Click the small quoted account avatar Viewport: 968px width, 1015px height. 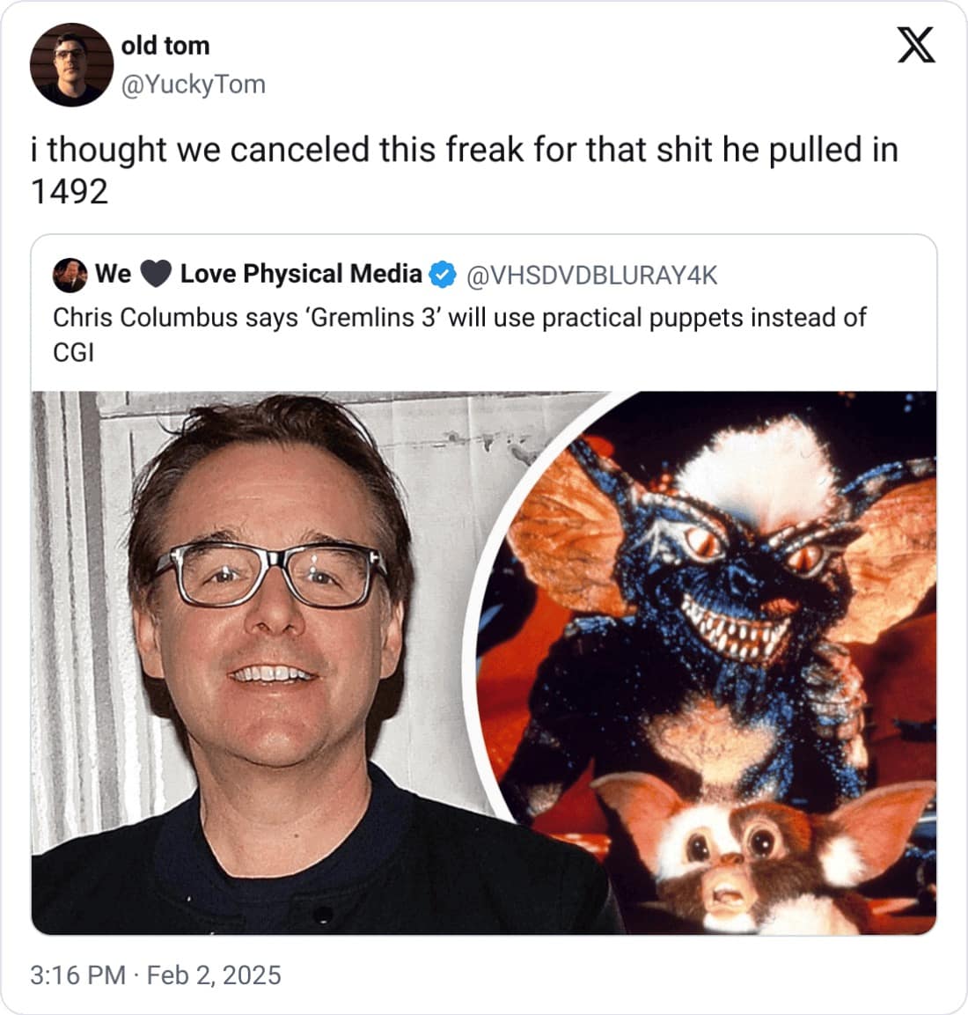[x=70, y=276]
